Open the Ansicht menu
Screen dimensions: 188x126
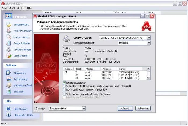(x=21, y=8)
